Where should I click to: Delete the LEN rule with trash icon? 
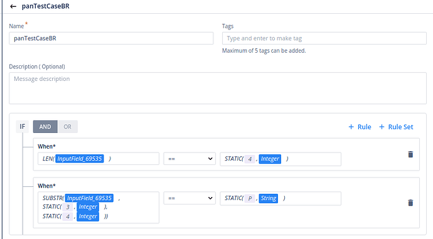[410, 154]
